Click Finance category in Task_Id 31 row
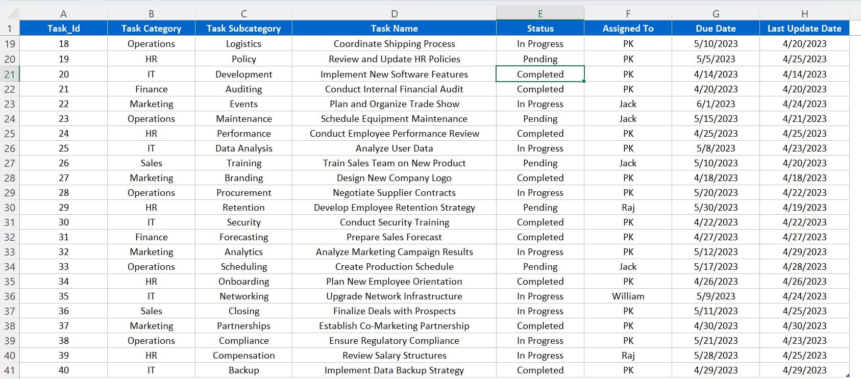Image resolution: width=861 pixels, height=379 pixels. pos(151,237)
